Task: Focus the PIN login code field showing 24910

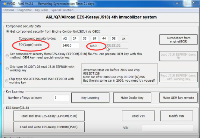Action: point(70,46)
